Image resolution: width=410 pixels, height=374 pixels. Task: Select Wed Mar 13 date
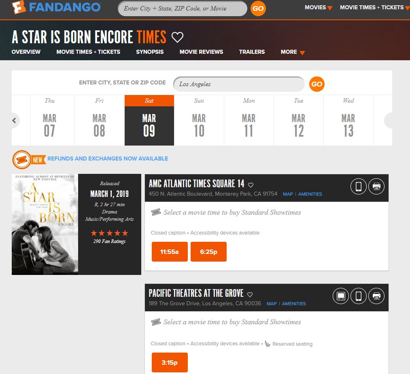(348, 120)
